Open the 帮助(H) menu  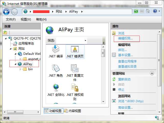(x=41, y=19)
